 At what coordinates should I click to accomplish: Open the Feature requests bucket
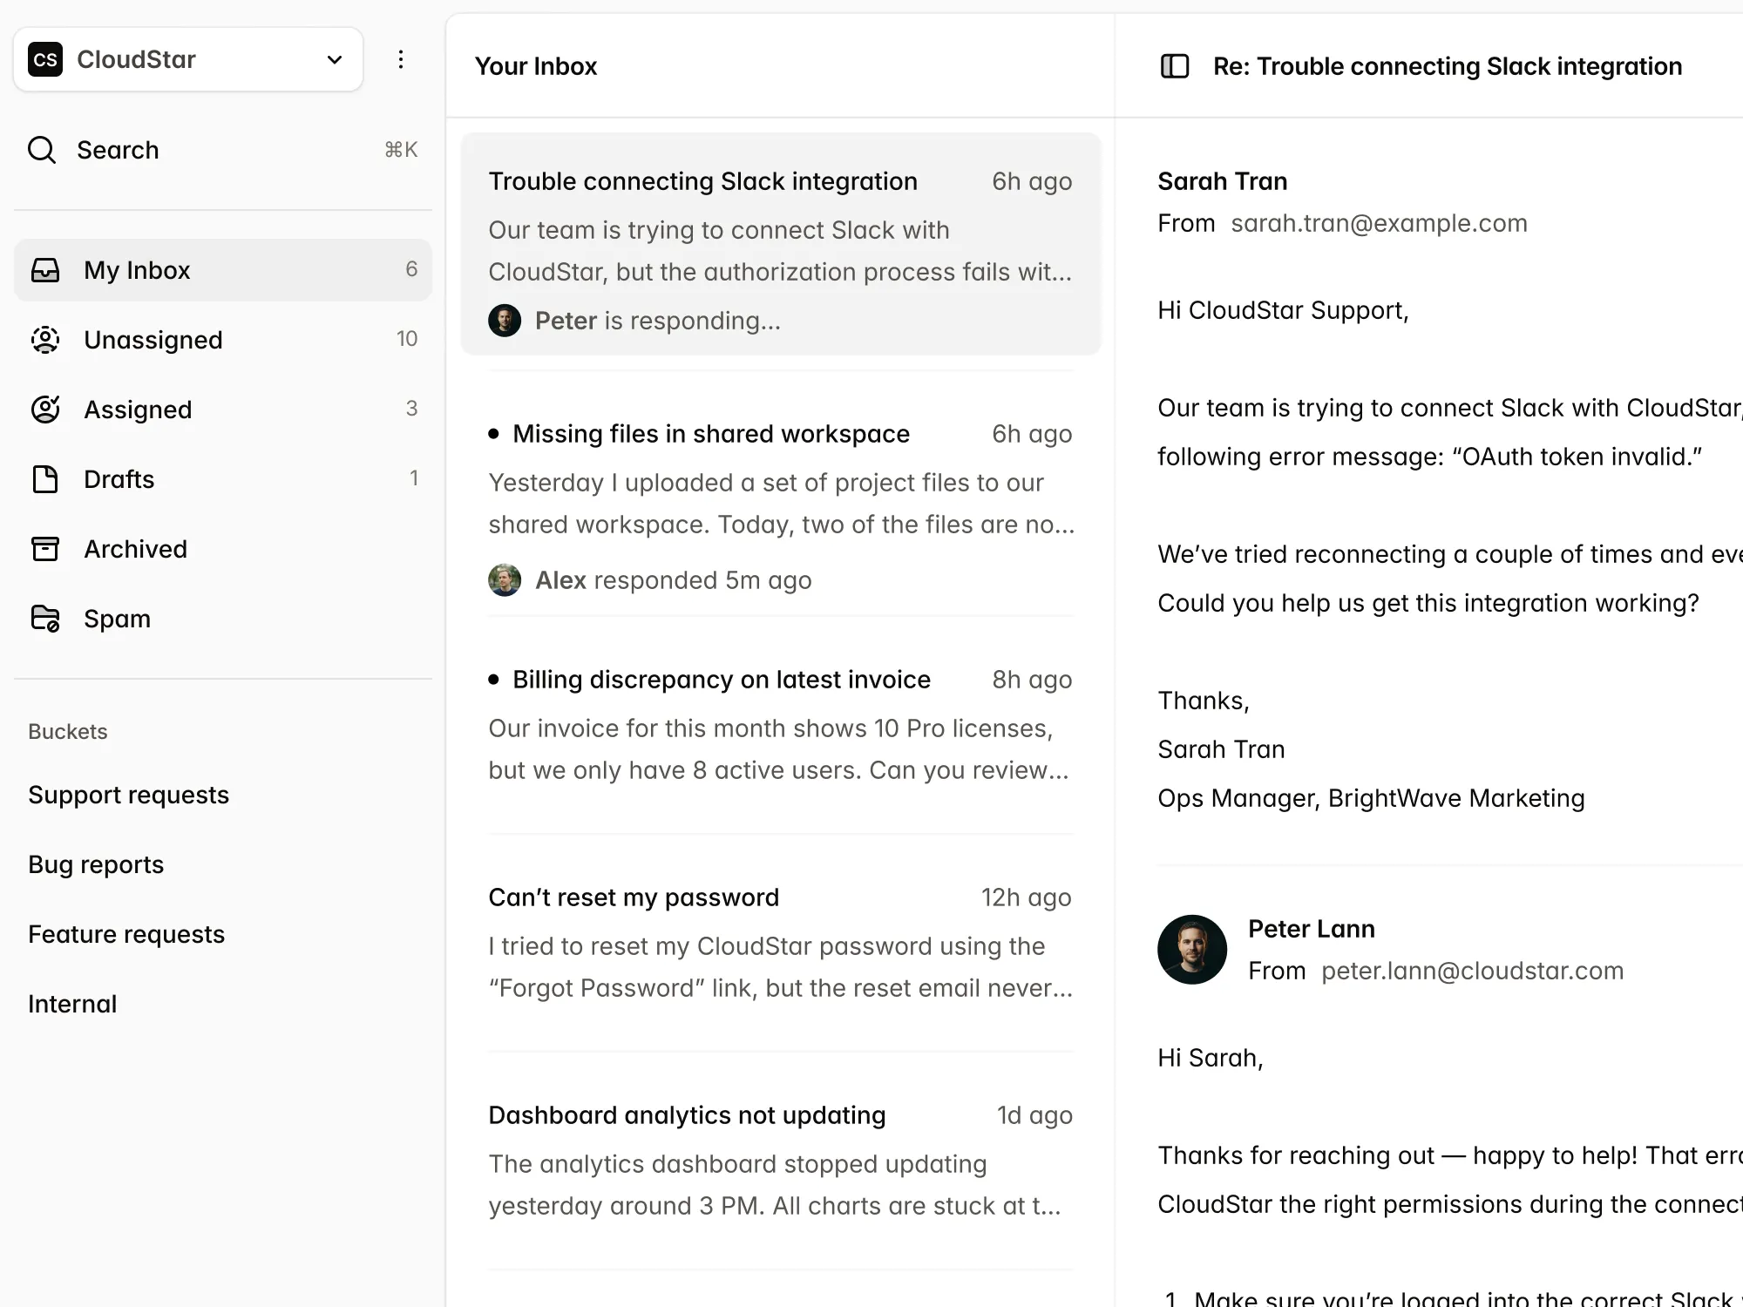126,934
